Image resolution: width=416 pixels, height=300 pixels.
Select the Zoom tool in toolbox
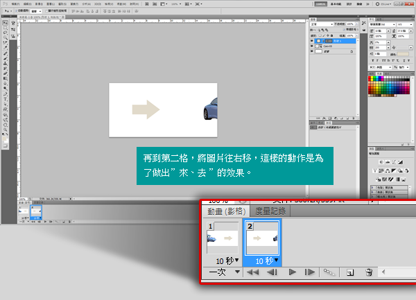[6, 130]
